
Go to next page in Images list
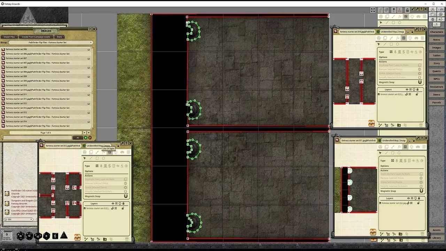(x=84, y=133)
